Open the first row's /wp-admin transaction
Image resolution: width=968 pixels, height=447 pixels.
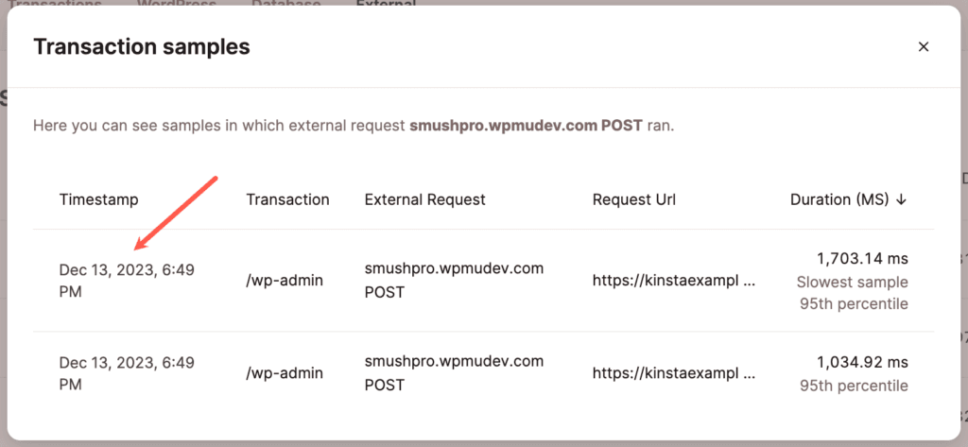point(285,281)
